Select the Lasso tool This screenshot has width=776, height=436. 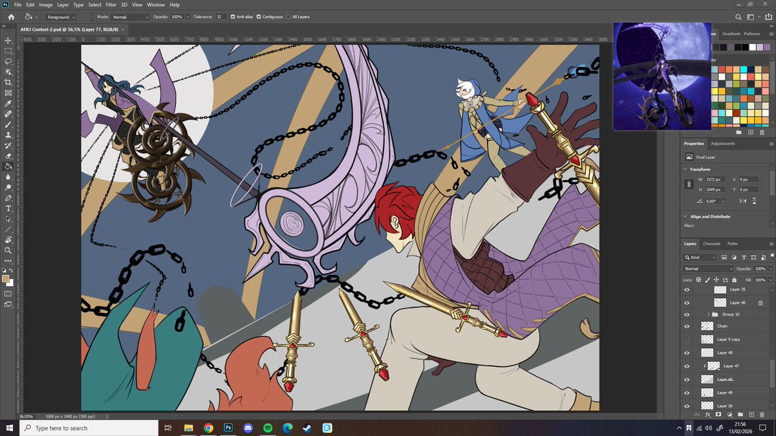8,61
